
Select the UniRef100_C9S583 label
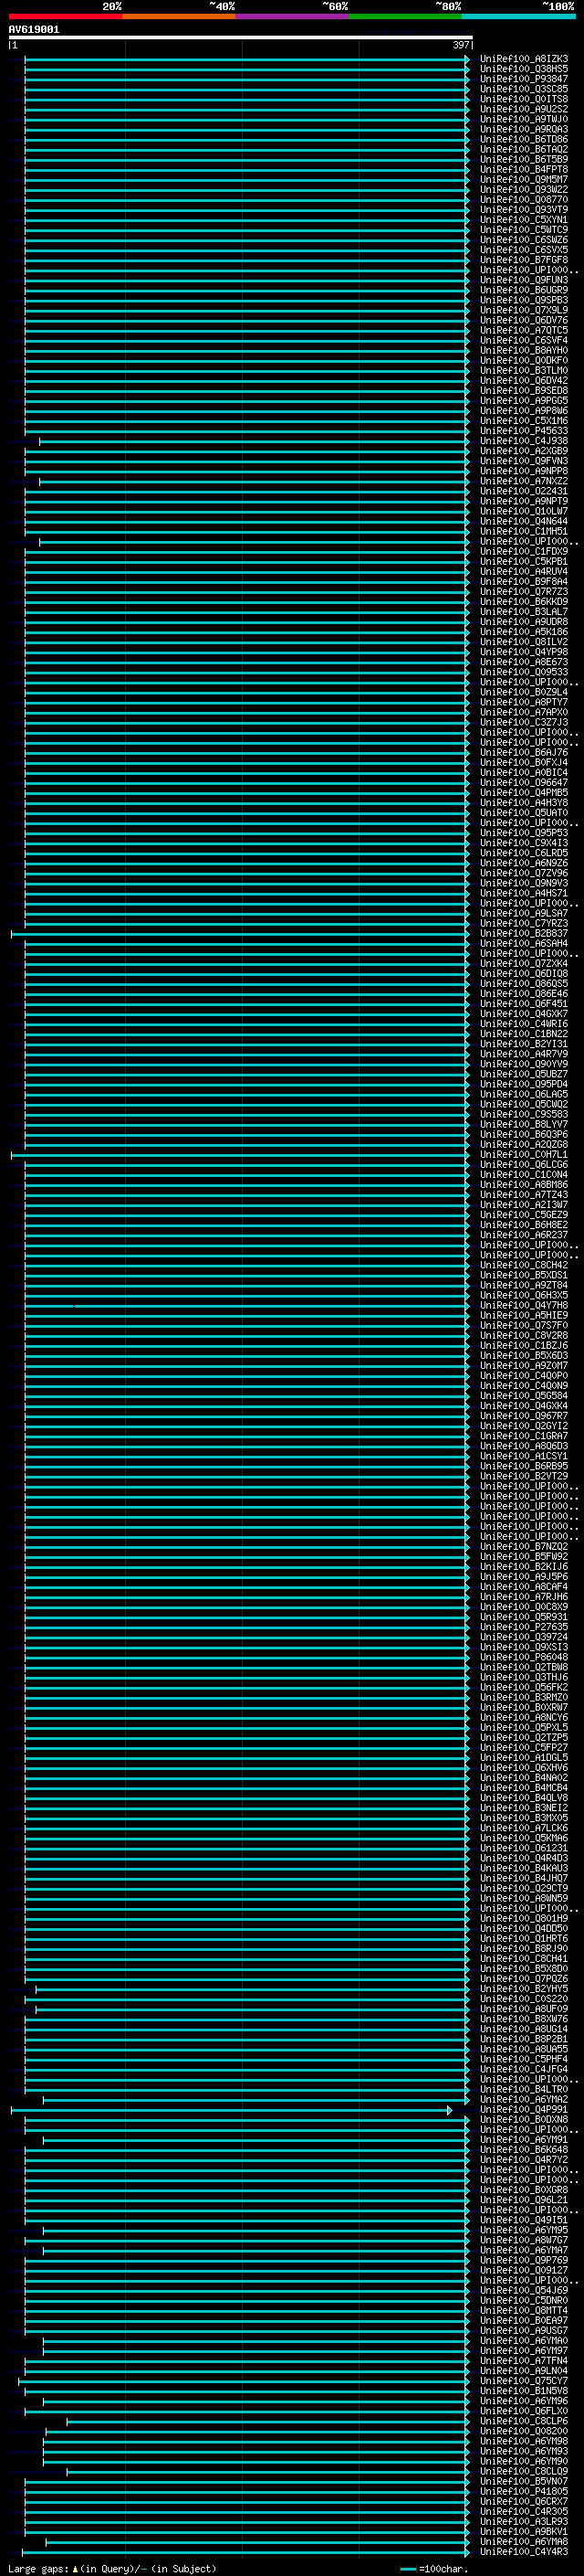[x=524, y=1114]
